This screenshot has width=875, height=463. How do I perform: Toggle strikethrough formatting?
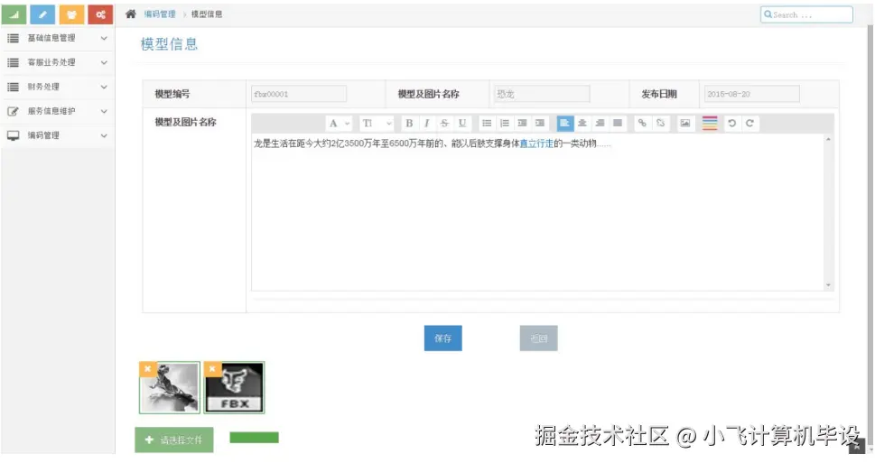point(444,124)
